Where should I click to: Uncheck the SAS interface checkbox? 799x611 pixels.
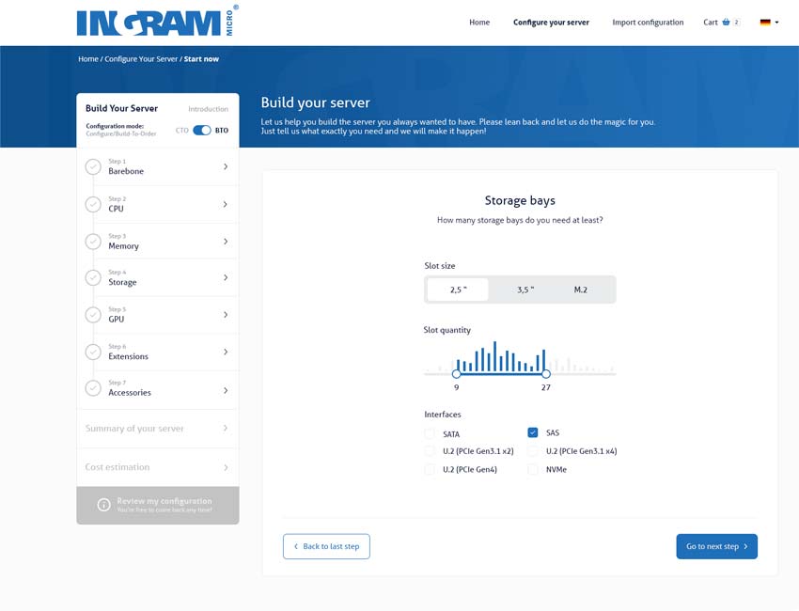(x=533, y=433)
